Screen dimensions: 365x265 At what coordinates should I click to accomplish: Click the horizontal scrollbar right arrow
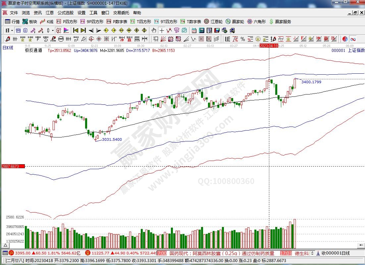pos(362,245)
